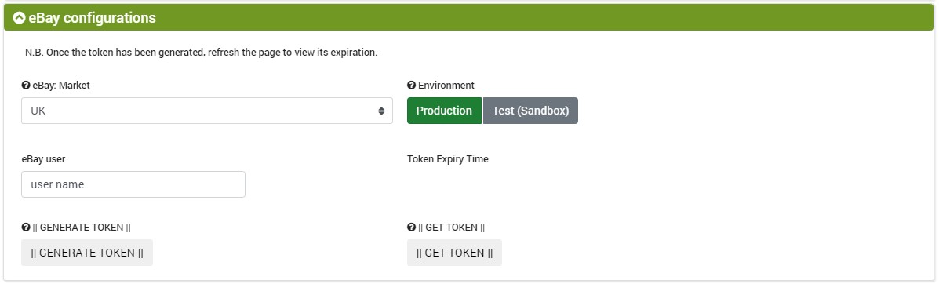Click the eBay user label
The width and height of the screenshot is (939, 284).
pos(44,159)
